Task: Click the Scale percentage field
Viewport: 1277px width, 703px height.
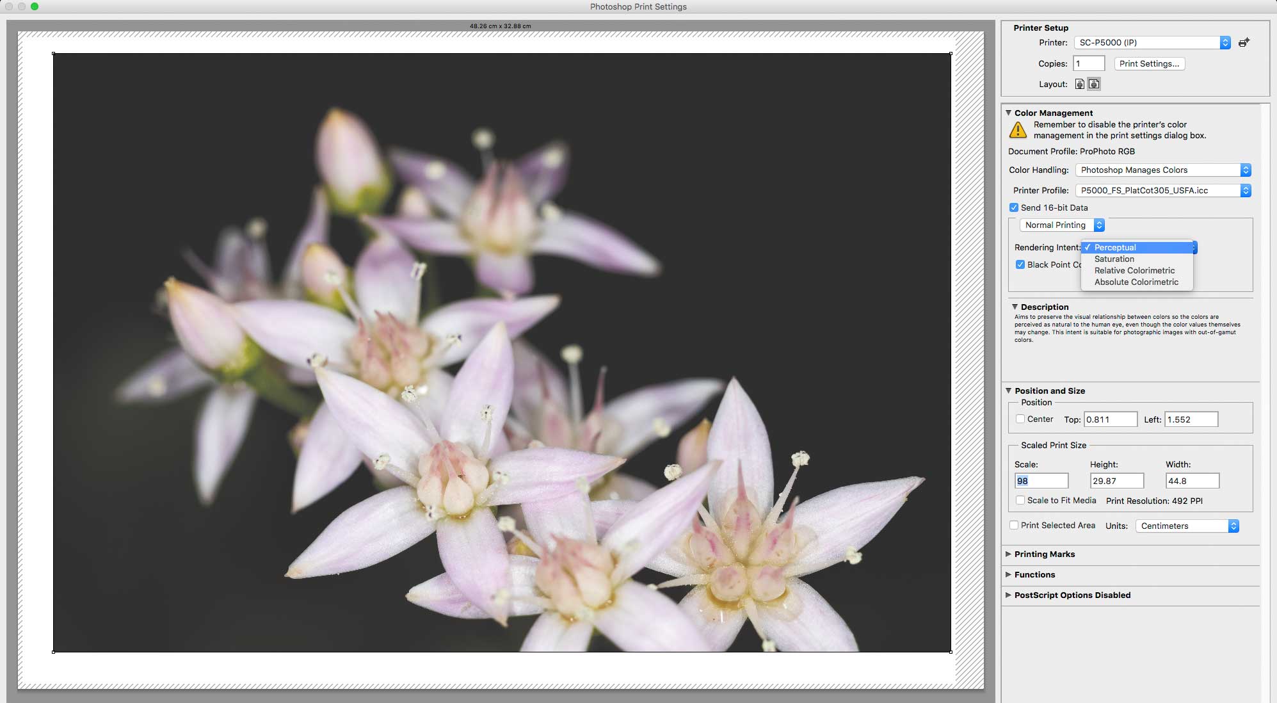Action: (1041, 481)
